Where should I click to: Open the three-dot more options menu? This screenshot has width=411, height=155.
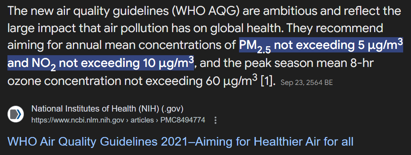[215, 121]
